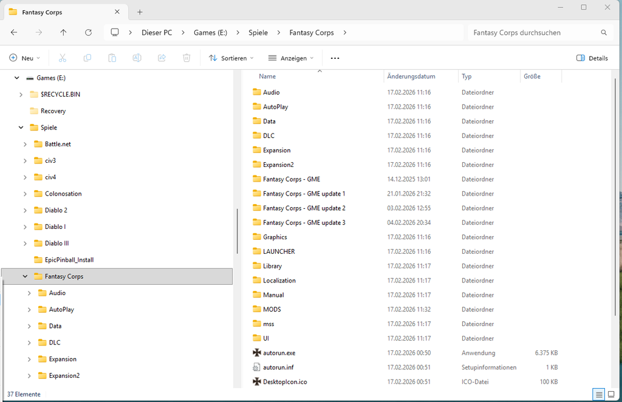Open the Sortieren dropdown
The width and height of the screenshot is (622, 402).
pos(231,58)
